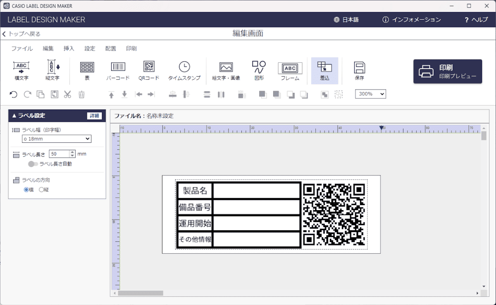Insert a barcode (バーコード)
The width and height of the screenshot is (496, 305).
point(118,71)
